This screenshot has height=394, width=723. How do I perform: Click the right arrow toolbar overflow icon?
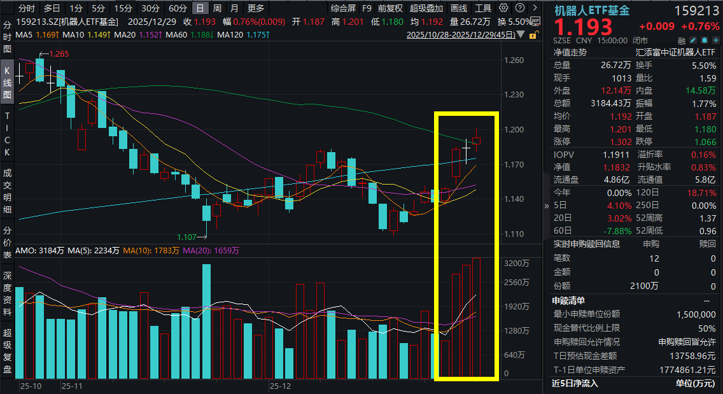[535, 8]
